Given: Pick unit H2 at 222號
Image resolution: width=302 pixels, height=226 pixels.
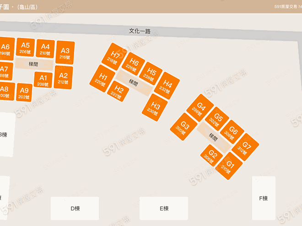Looking at the screenshot, I should 118,92.
